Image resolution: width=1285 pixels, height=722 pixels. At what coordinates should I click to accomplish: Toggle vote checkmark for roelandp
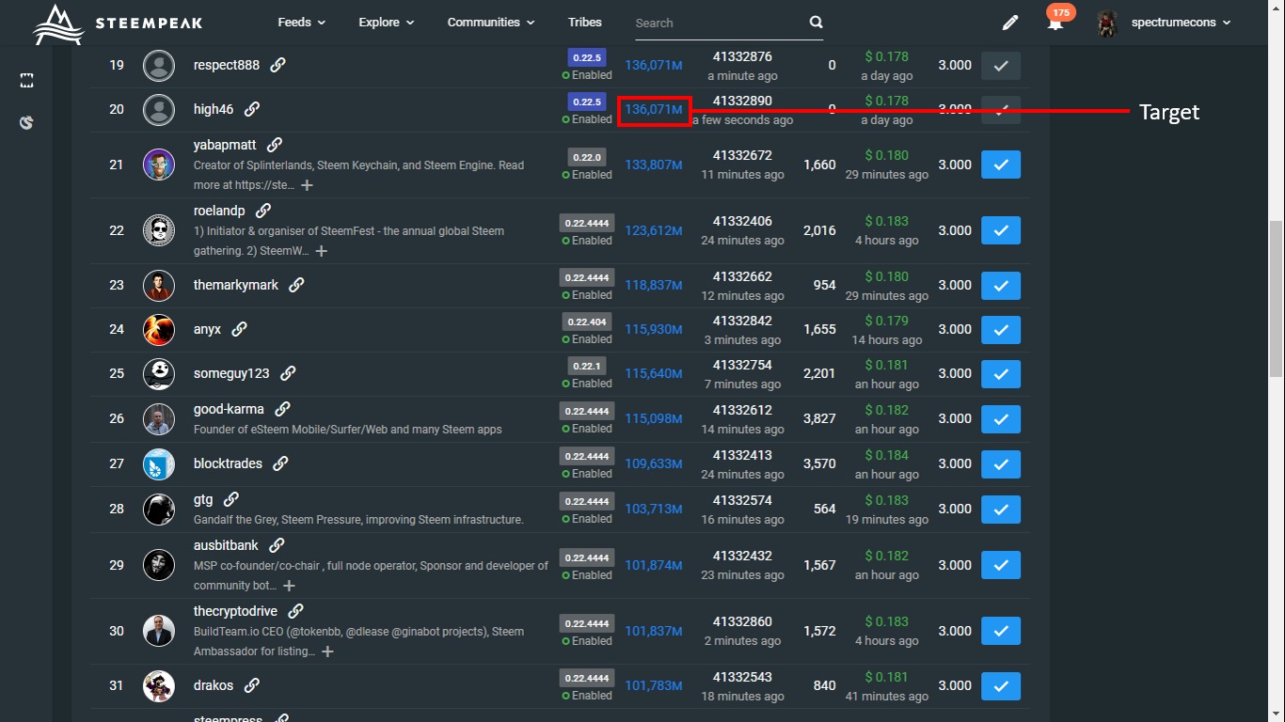(1001, 230)
